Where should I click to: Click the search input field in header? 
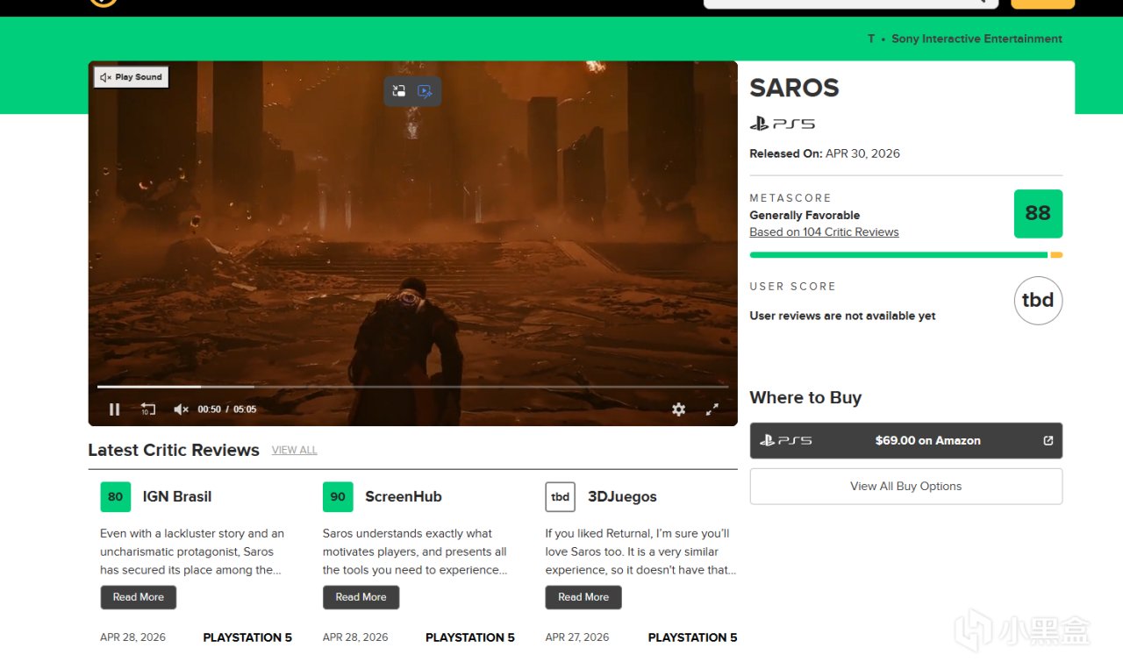point(851,3)
